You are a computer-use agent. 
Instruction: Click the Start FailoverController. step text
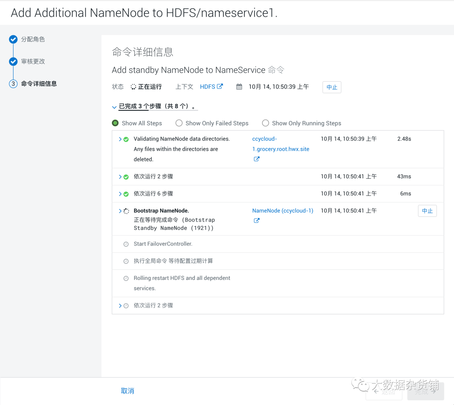(x=163, y=244)
